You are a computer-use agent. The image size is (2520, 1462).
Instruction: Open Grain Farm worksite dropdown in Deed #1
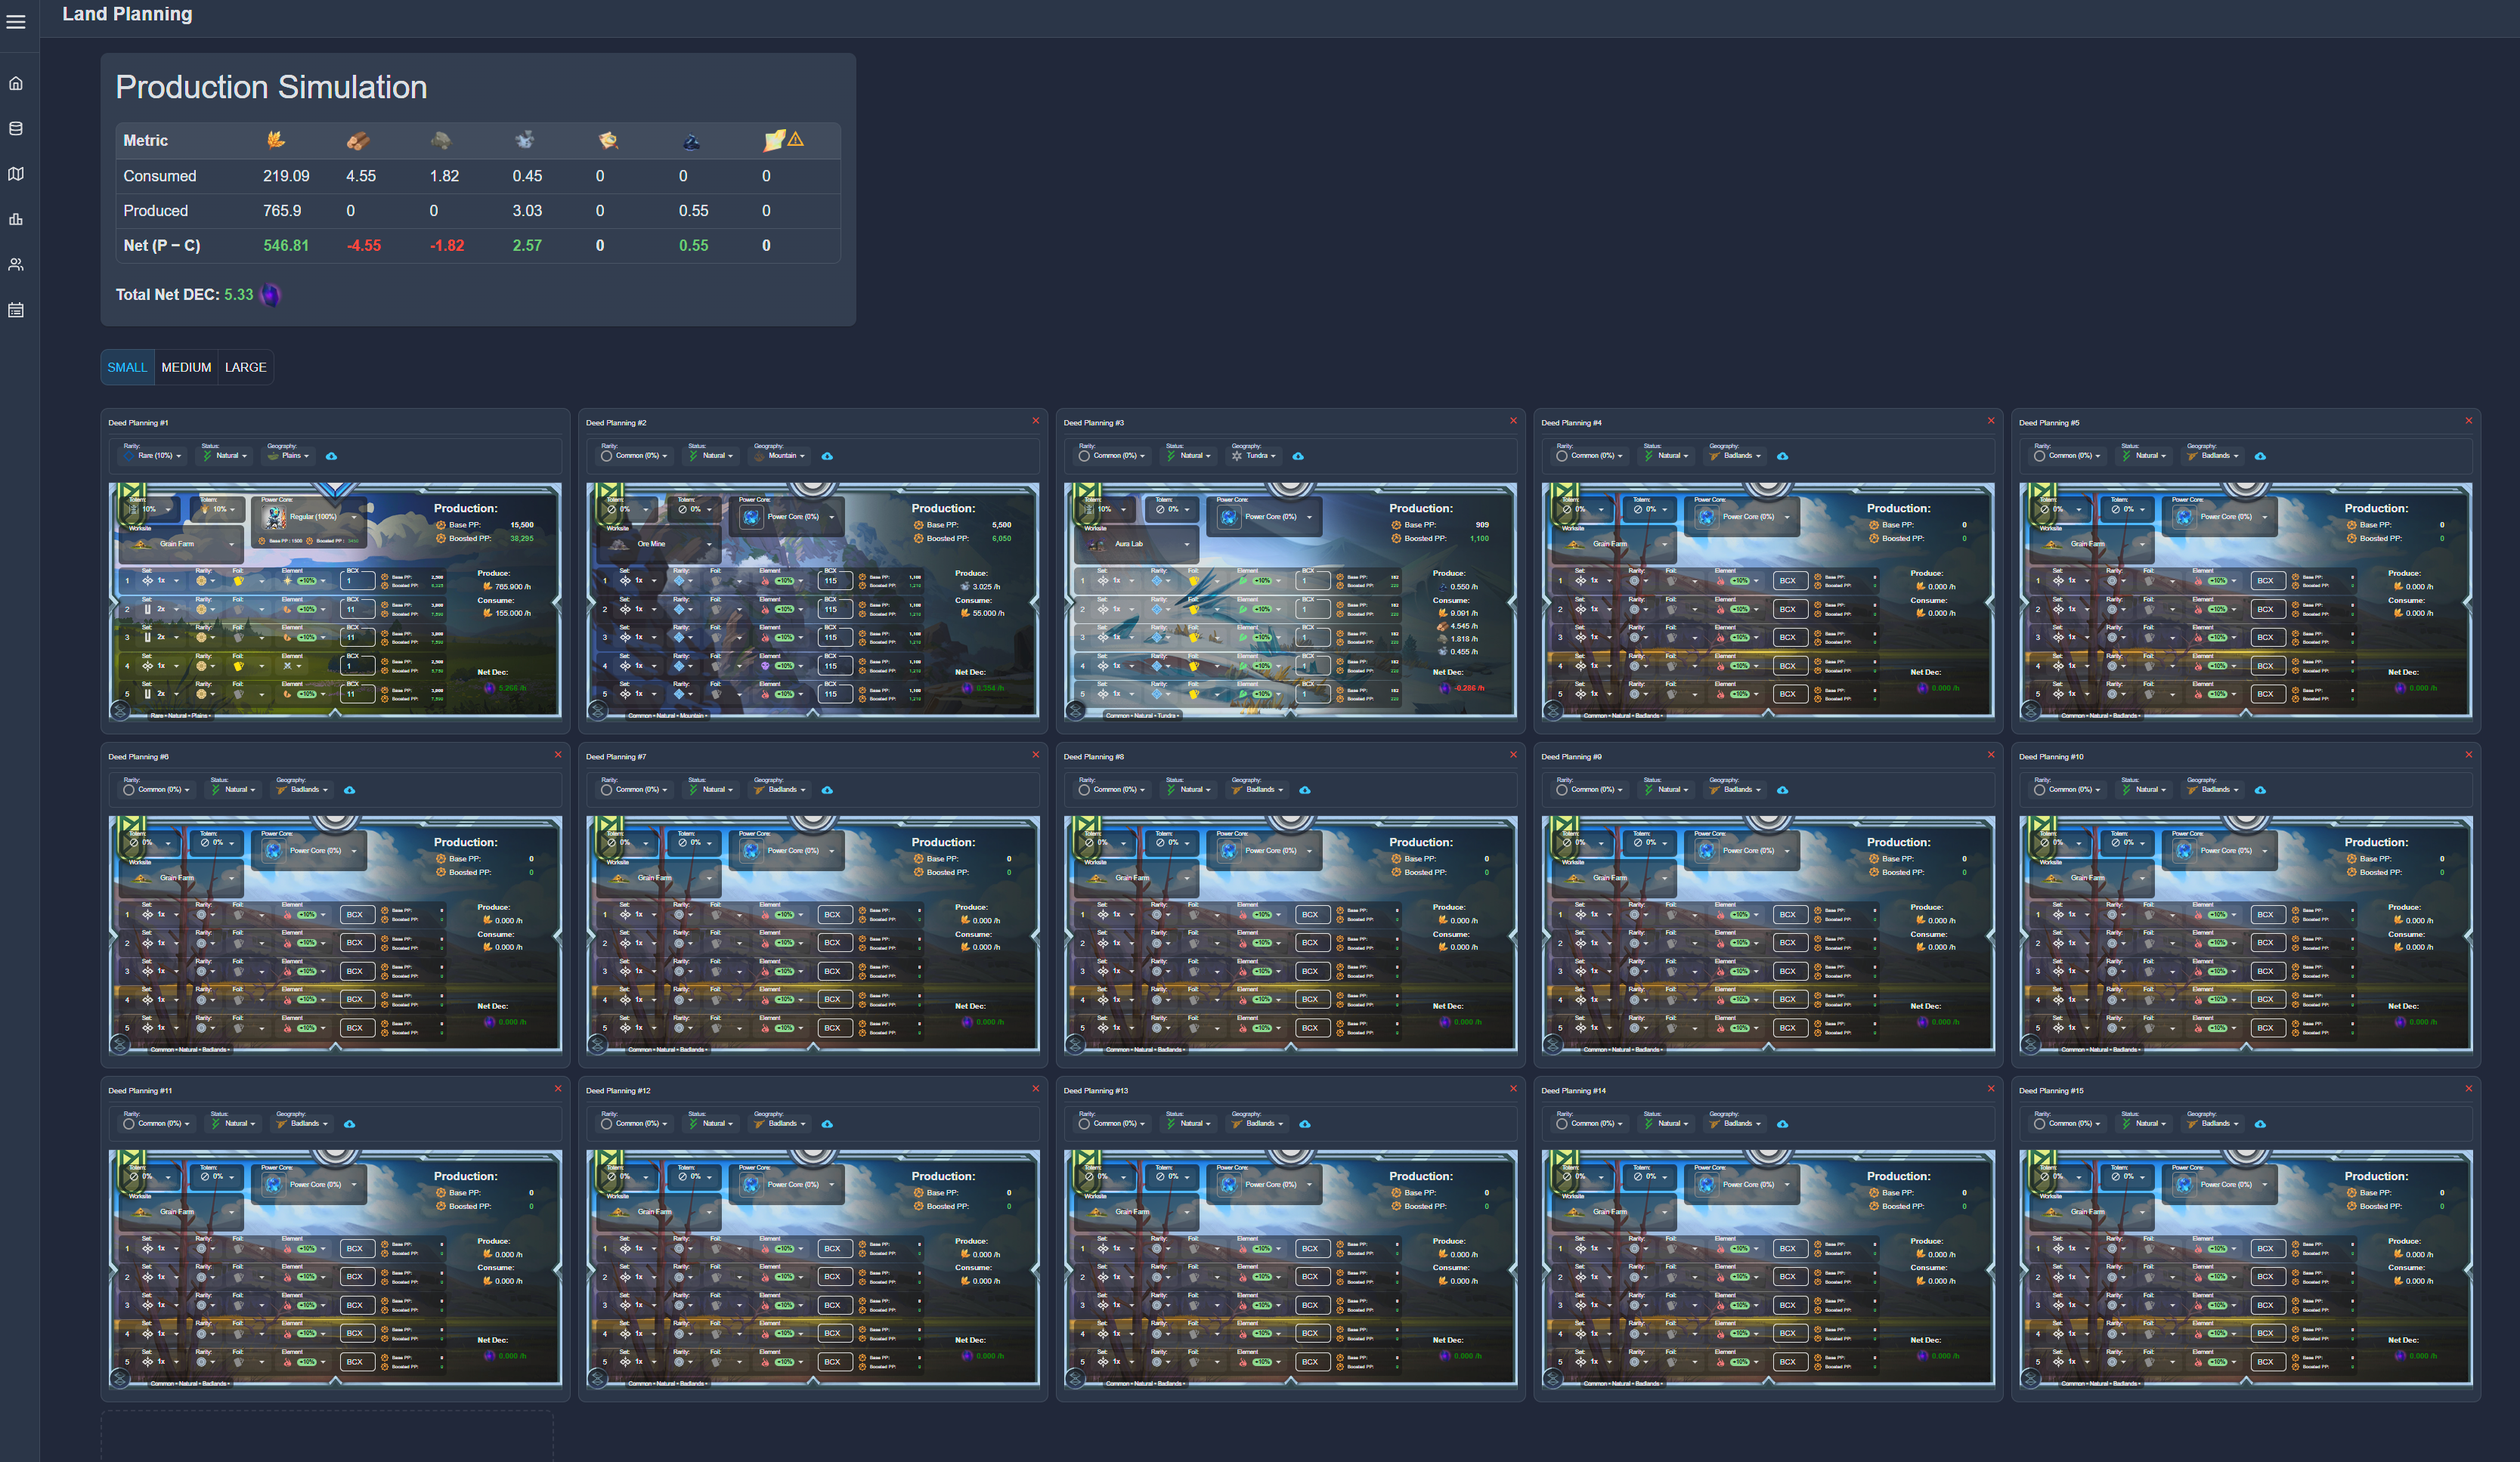(x=181, y=545)
